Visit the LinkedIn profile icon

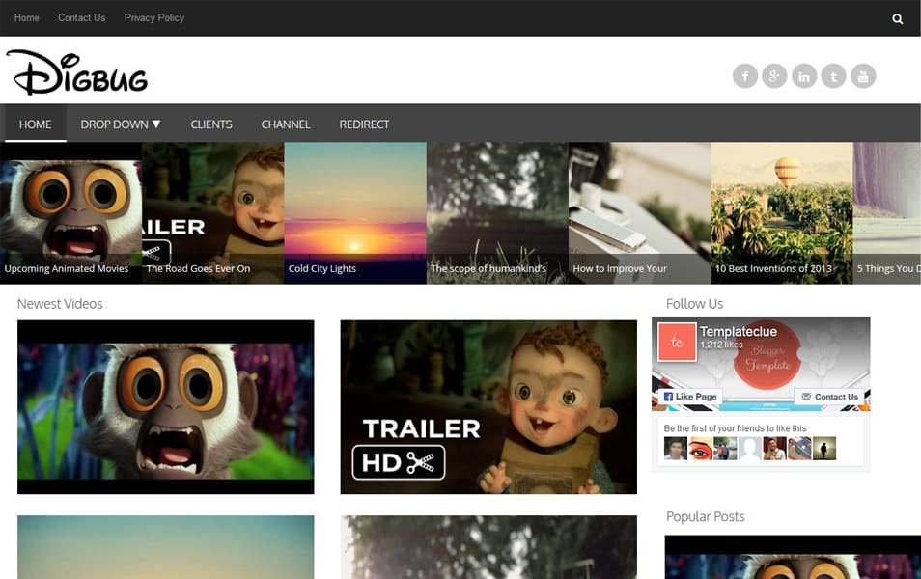pos(804,74)
